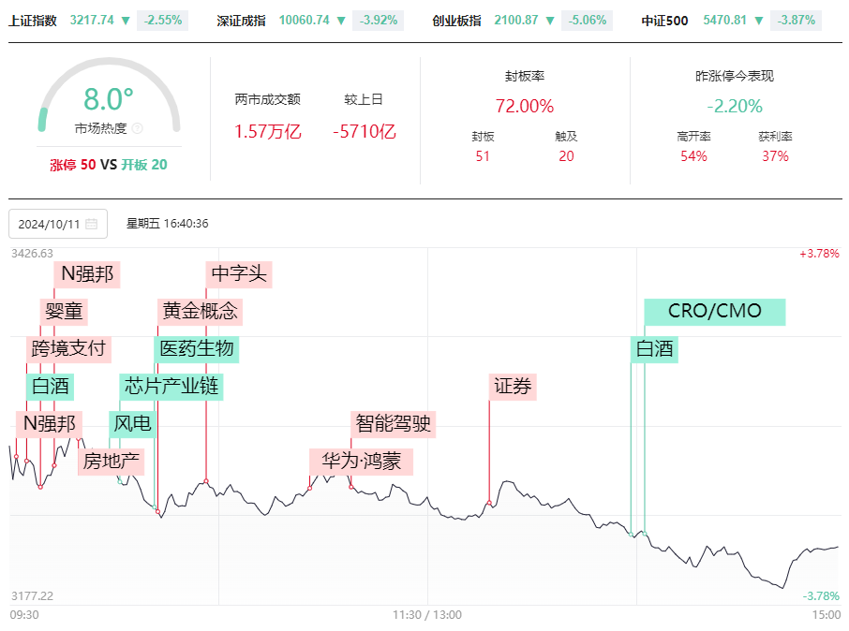Image resolution: width=849 pixels, height=631 pixels.
Task: Click the 证券 sector label on the chart
Action: [x=513, y=387]
